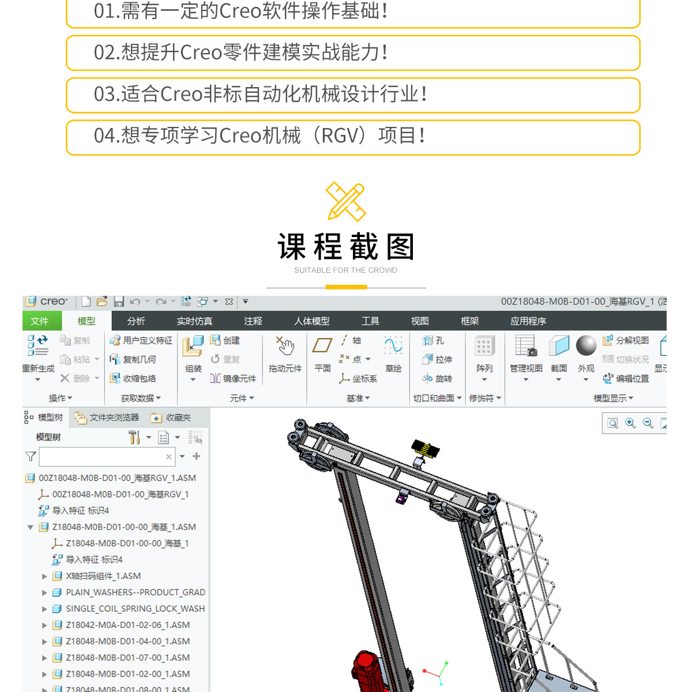Select the Hole (孔) tool
This screenshot has width=692, height=692.
point(433,341)
